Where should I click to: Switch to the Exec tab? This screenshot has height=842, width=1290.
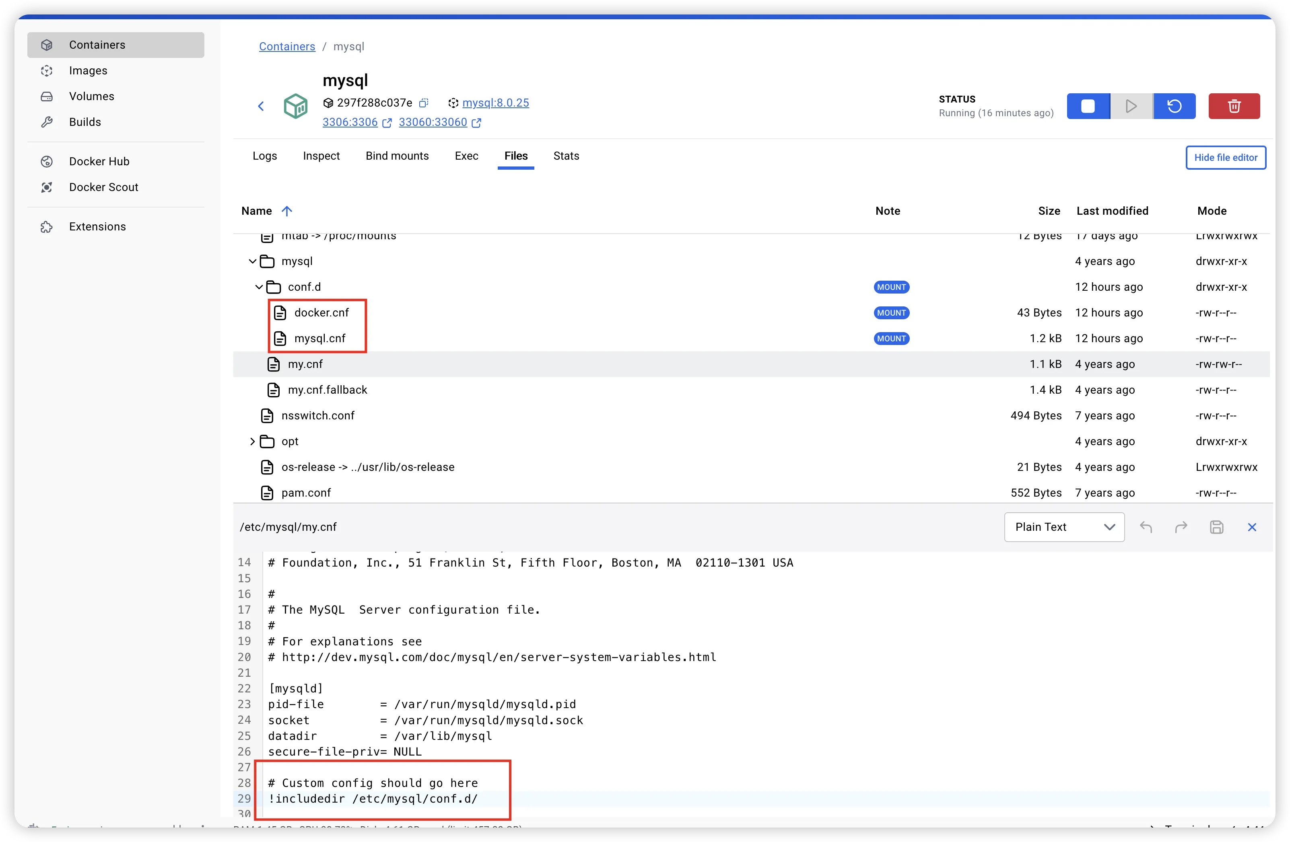(x=466, y=156)
